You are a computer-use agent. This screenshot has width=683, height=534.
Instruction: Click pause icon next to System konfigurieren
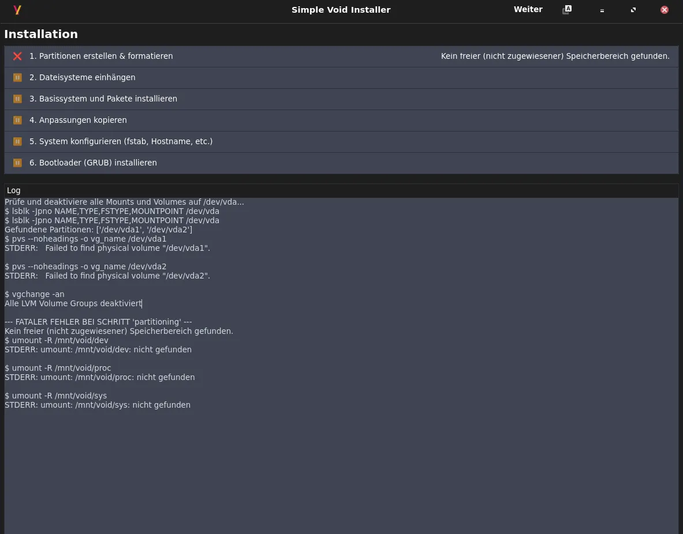tap(17, 141)
